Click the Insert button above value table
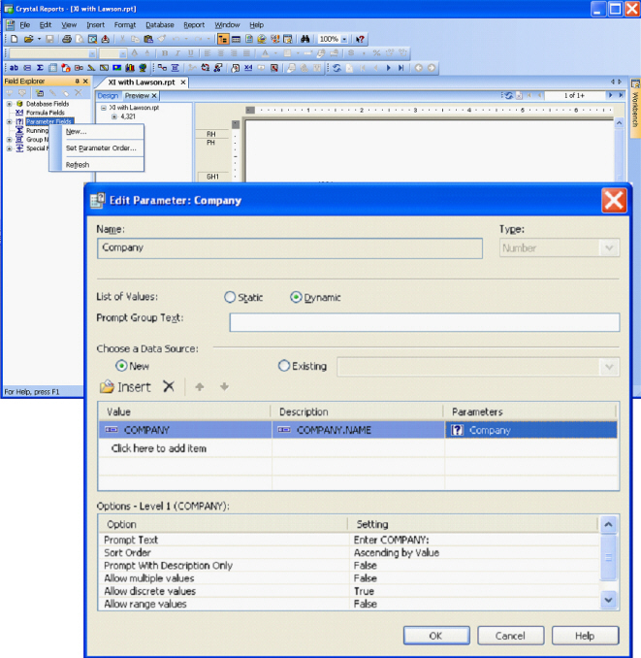 coord(125,386)
